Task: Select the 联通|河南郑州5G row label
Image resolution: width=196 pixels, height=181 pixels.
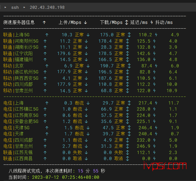Action: tap(21, 41)
